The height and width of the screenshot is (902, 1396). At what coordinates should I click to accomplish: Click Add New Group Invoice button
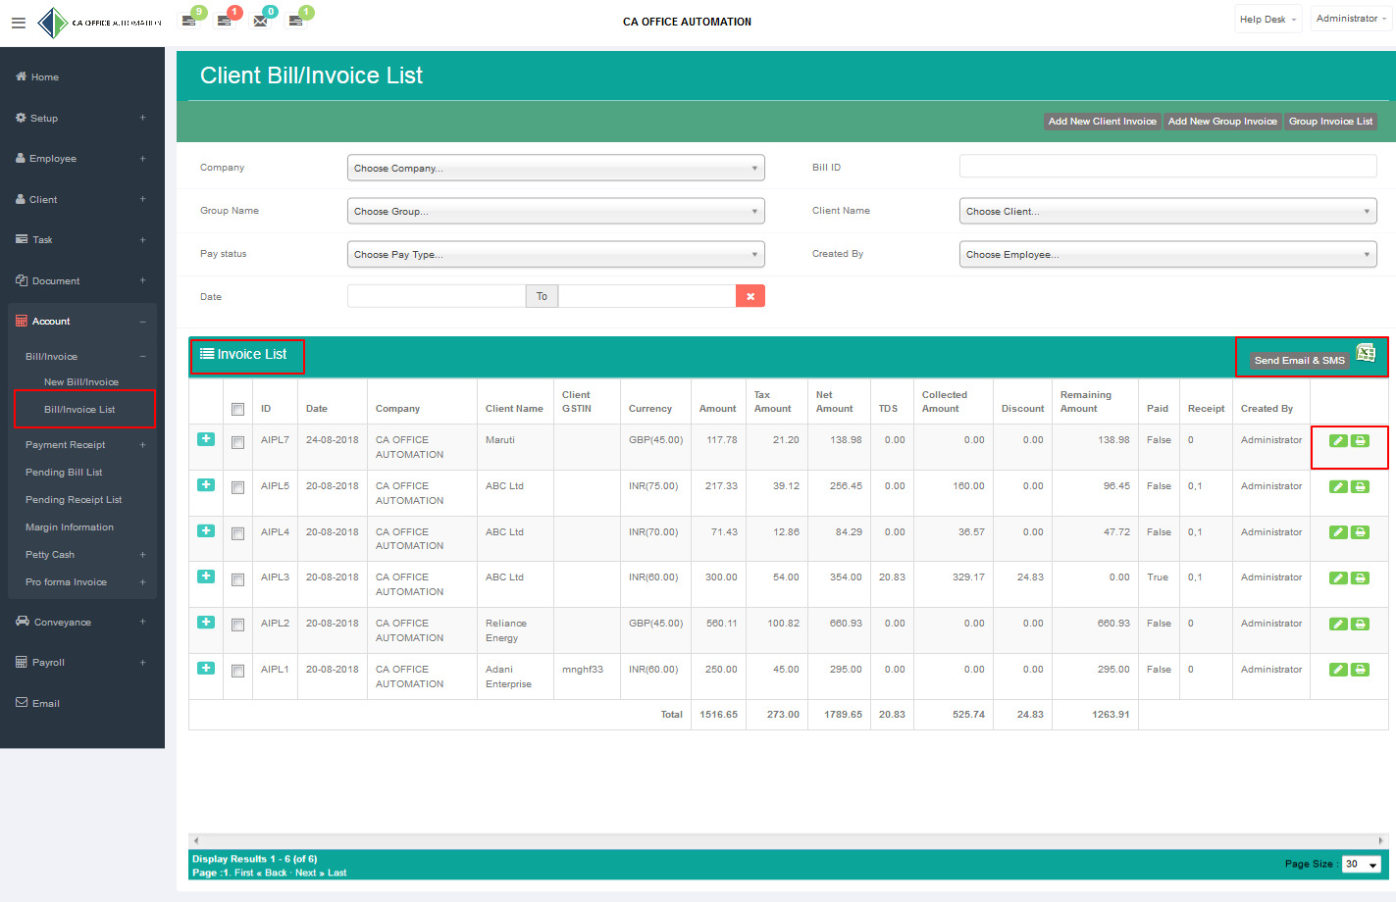[x=1222, y=122]
